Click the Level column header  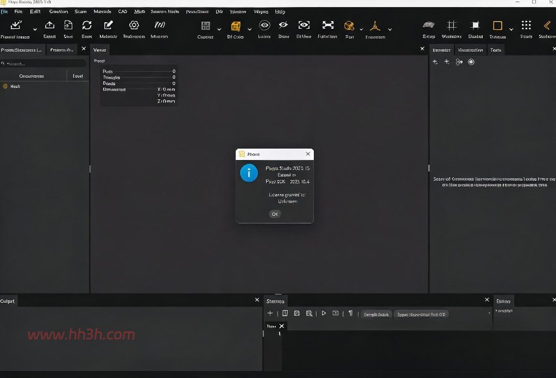[78, 76]
